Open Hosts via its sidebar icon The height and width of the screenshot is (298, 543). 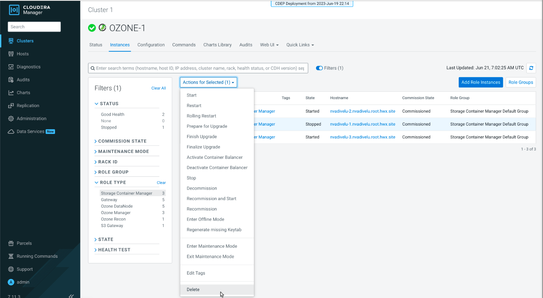coord(11,54)
